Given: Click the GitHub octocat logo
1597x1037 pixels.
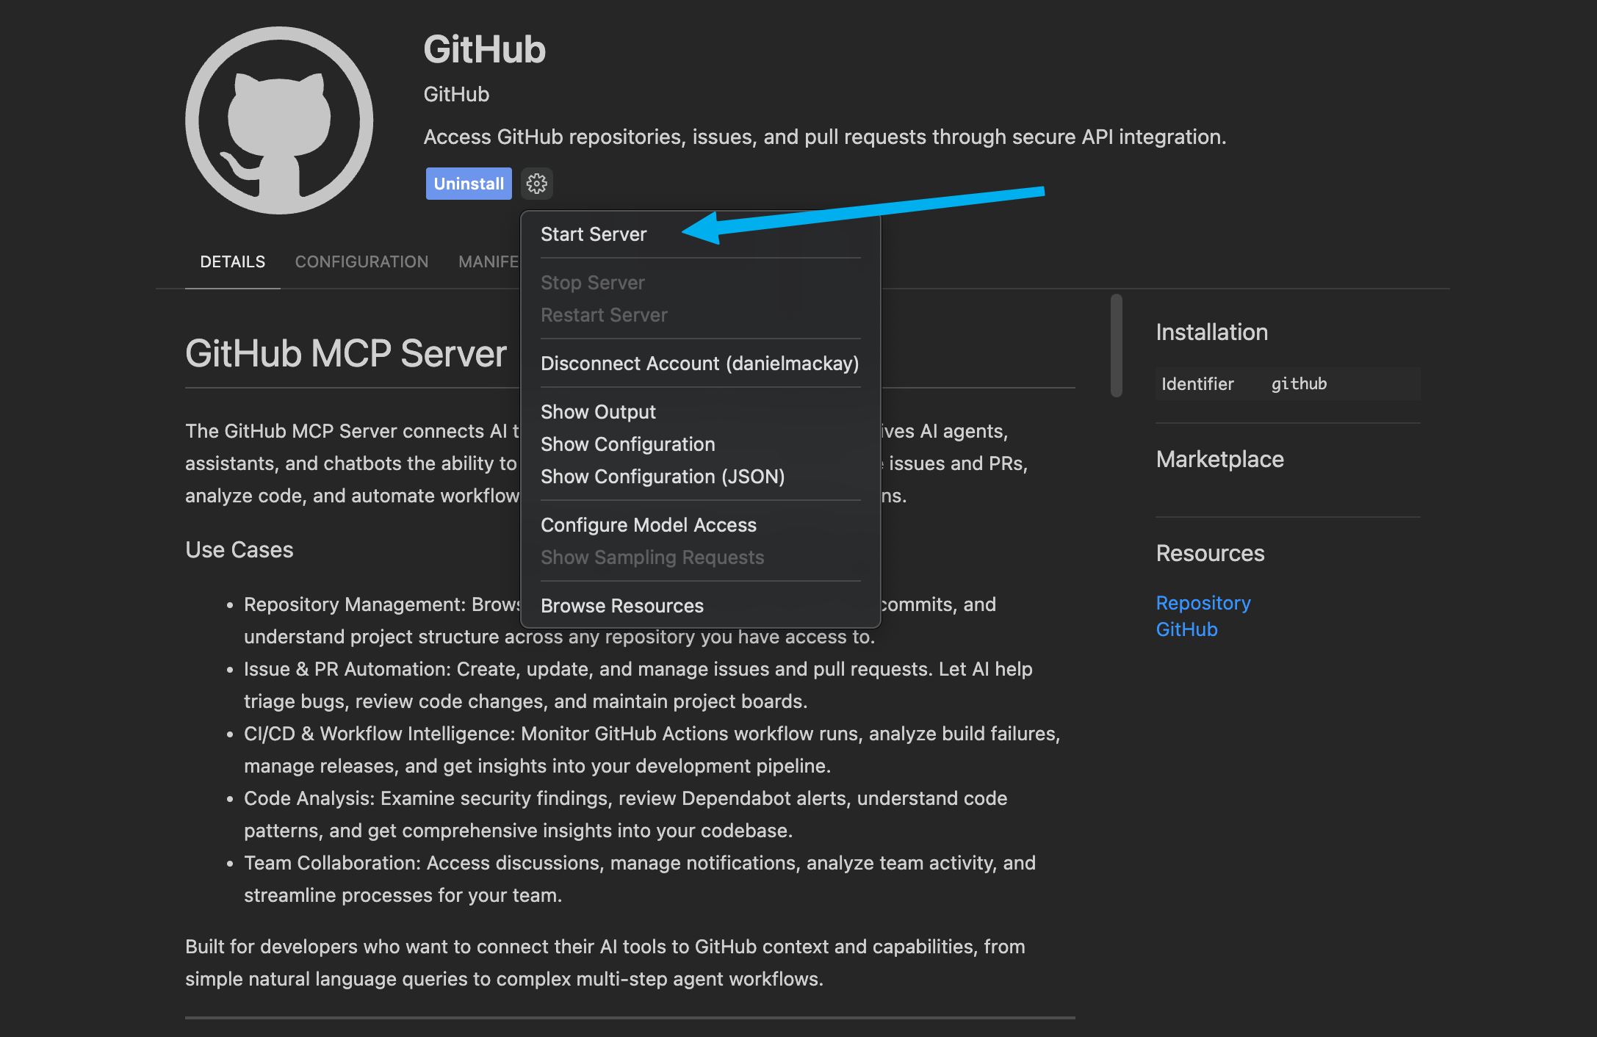Looking at the screenshot, I should (x=279, y=121).
